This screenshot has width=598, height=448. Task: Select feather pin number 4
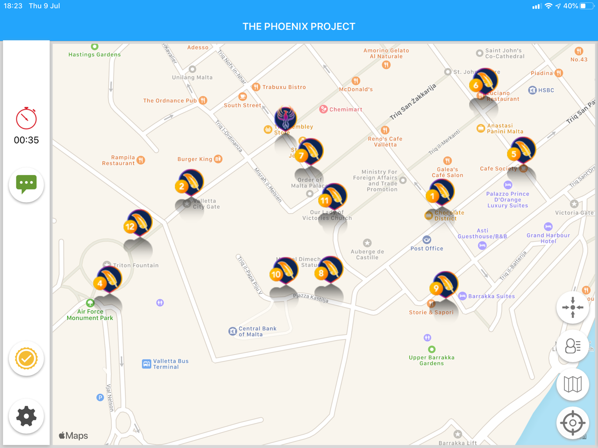(x=107, y=280)
